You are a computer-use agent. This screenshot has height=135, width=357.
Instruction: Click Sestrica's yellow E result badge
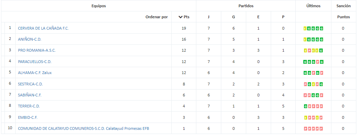[x=313, y=84]
